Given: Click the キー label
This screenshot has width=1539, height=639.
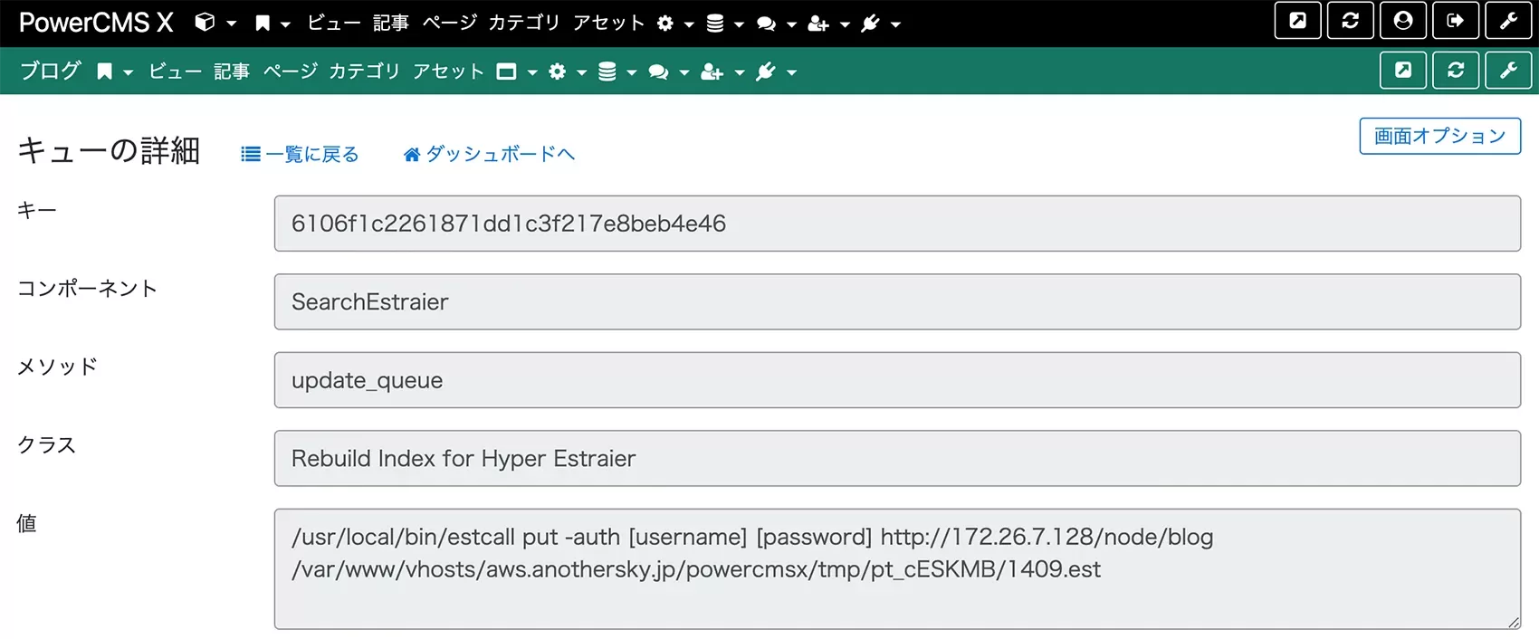Looking at the screenshot, I should [x=37, y=210].
